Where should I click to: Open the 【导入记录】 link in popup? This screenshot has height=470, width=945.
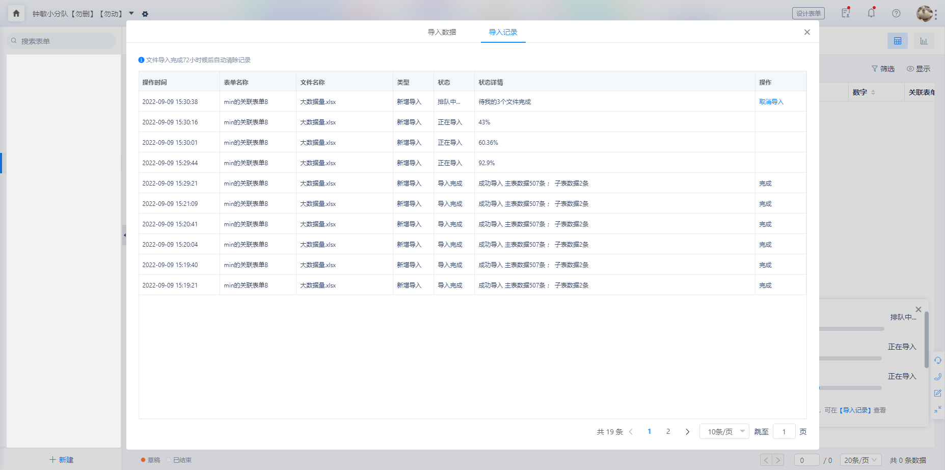click(x=855, y=410)
